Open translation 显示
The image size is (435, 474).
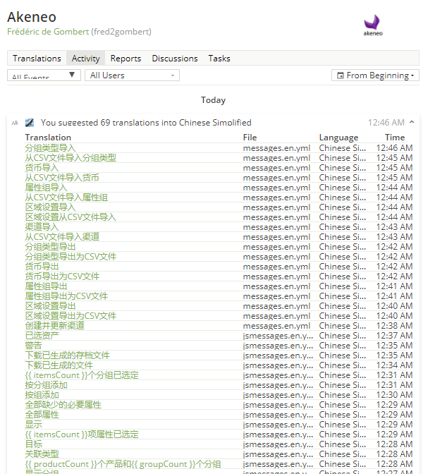(33, 425)
